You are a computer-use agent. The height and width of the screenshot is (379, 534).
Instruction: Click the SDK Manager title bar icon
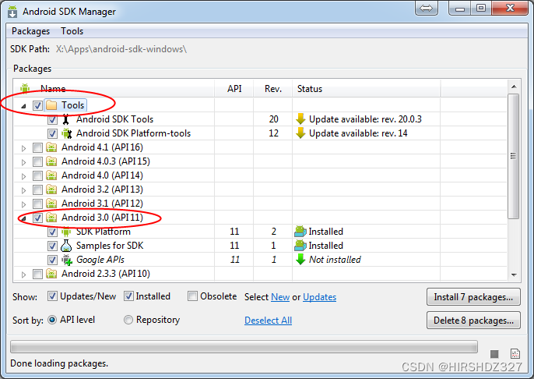12,11
